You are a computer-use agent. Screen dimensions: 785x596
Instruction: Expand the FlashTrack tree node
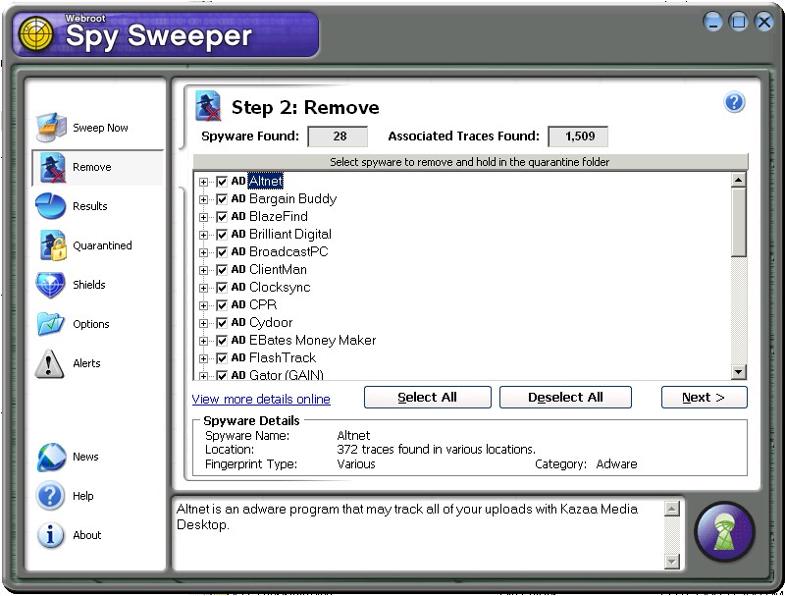(203, 358)
